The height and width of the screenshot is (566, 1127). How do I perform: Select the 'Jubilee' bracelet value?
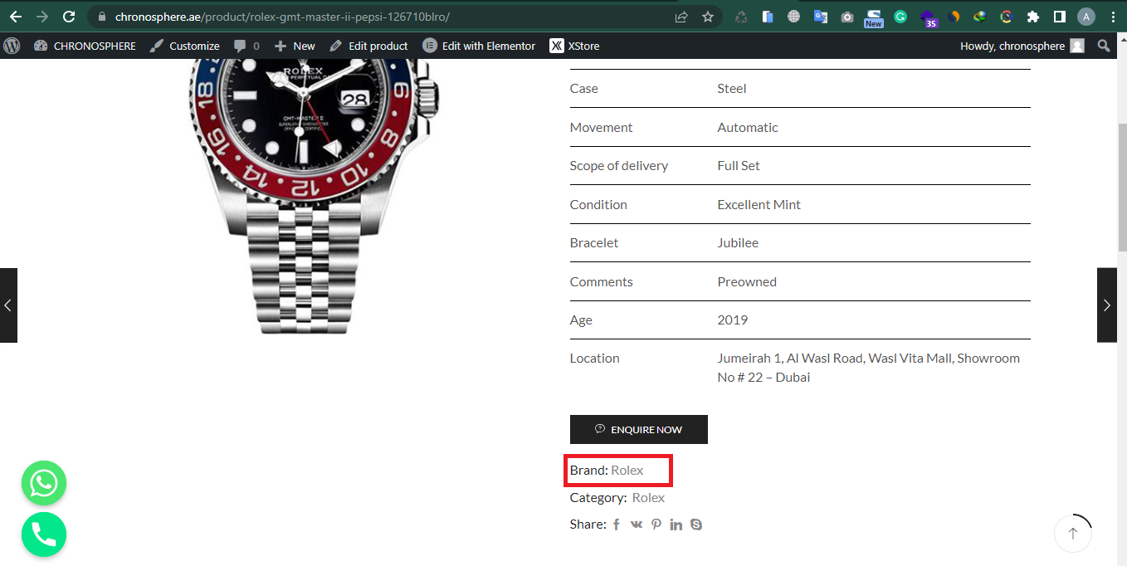coord(738,242)
